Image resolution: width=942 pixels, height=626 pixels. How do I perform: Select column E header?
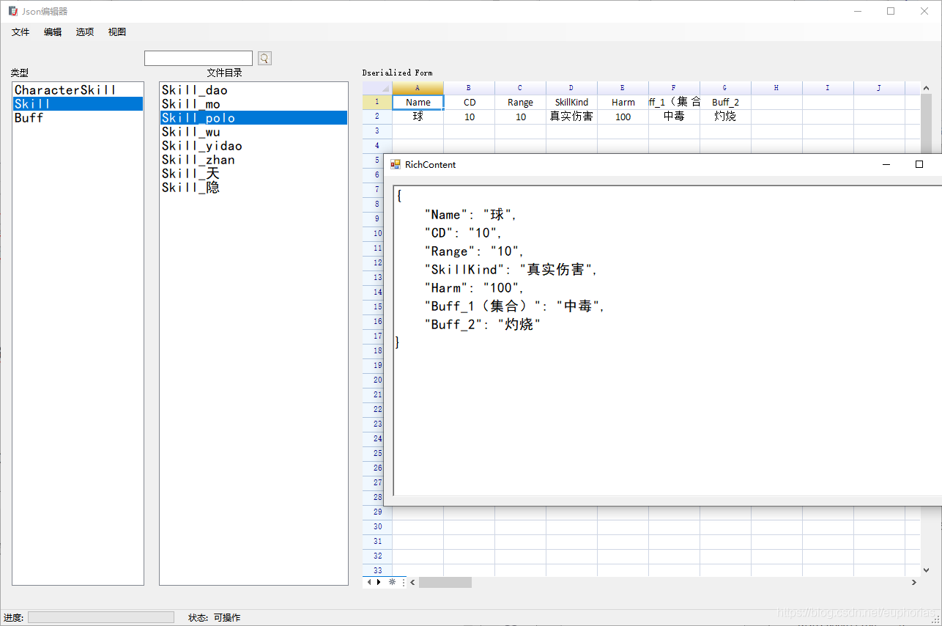623,88
